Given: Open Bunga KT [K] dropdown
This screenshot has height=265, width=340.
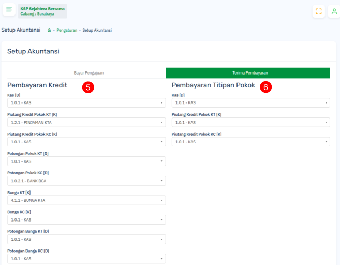Looking at the screenshot, I should tap(86, 200).
